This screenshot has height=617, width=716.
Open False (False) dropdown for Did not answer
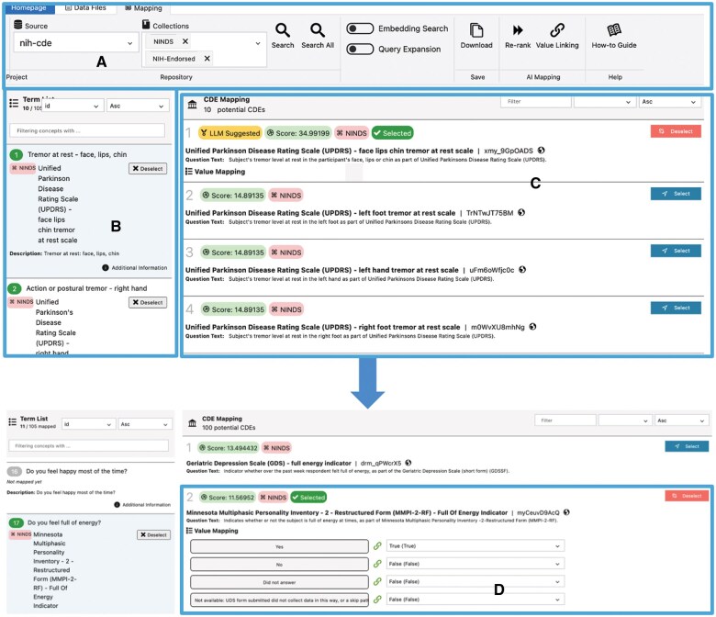[475, 581]
